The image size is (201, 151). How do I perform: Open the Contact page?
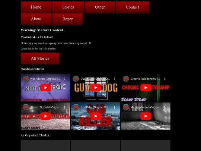pos(132,7)
